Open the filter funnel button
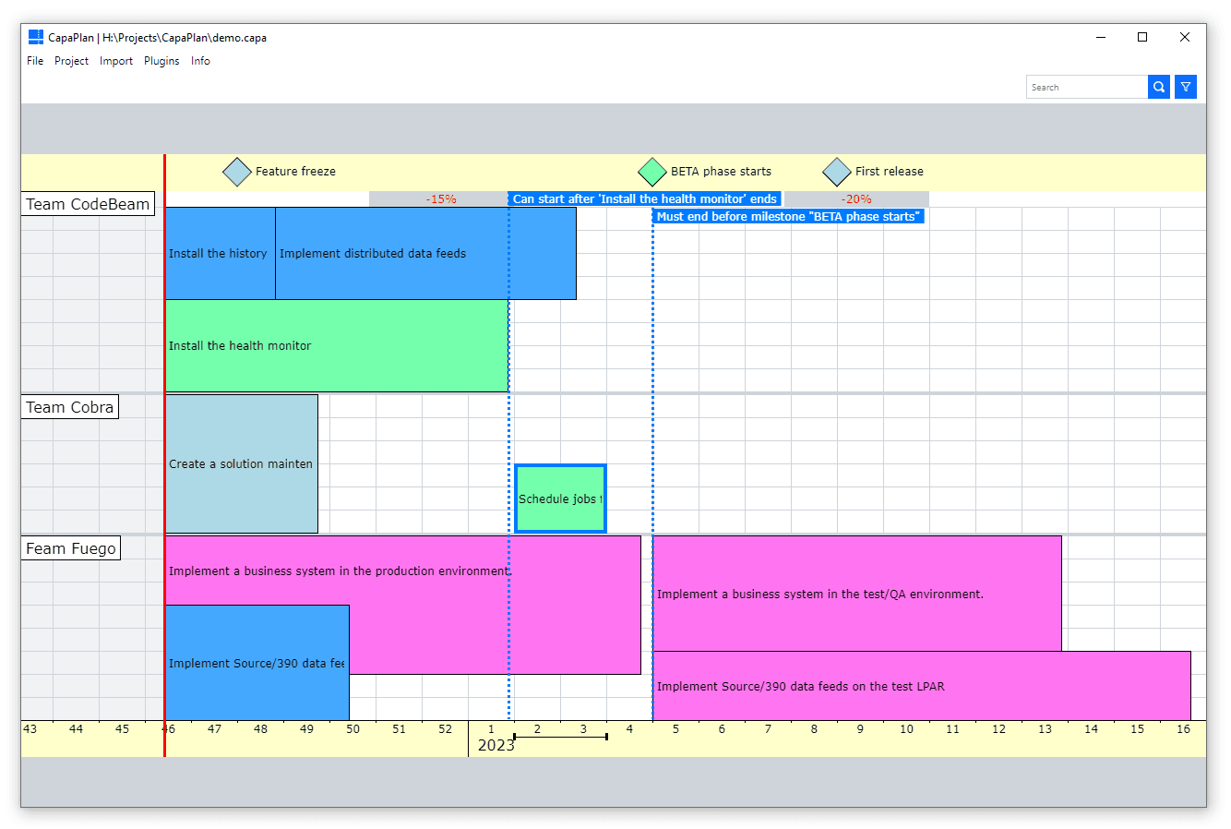Screen dimensions: 1231x829 pyautogui.click(x=1186, y=87)
